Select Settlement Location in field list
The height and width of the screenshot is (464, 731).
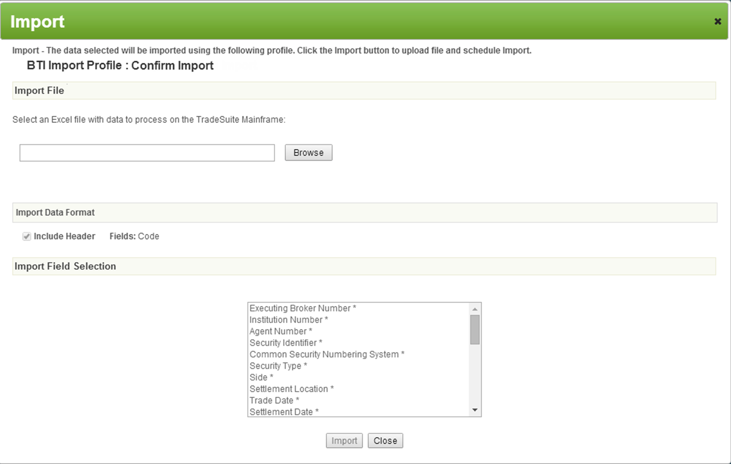(x=290, y=389)
